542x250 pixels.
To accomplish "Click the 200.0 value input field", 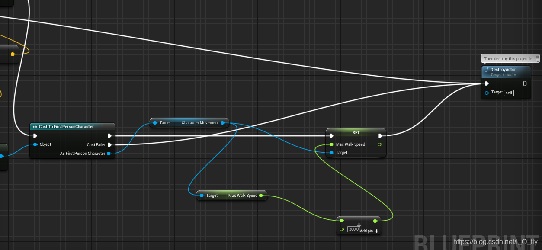I will tap(353, 229).
